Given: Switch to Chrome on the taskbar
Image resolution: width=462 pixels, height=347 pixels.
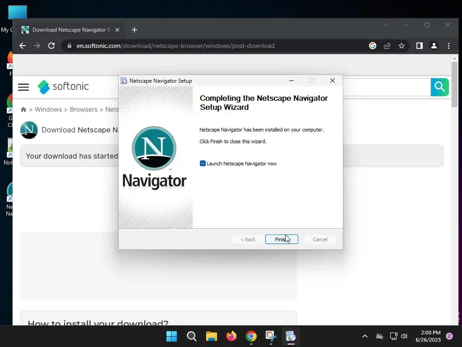Looking at the screenshot, I should (x=251, y=336).
